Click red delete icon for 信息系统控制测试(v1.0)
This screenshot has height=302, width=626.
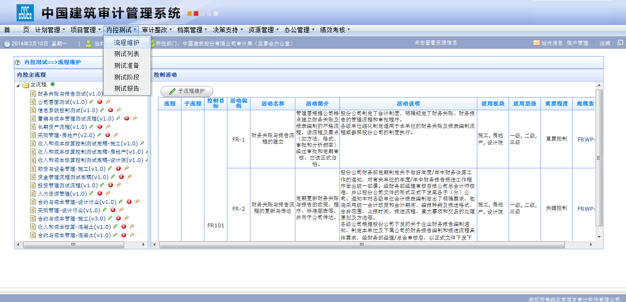pyautogui.click(x=111, y=110)
